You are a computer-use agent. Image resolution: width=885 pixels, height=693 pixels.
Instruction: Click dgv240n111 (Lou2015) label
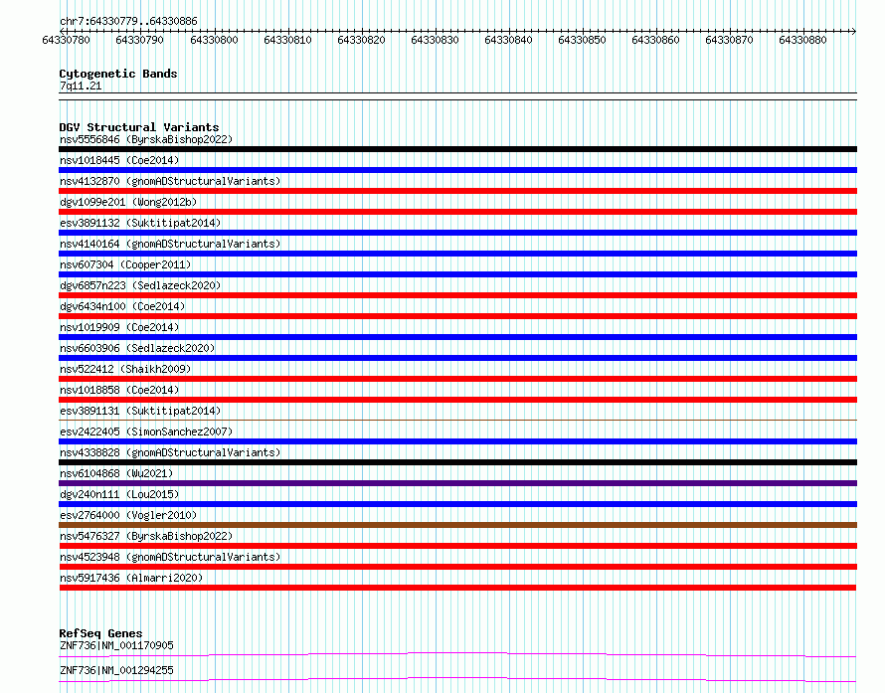coord(119,494)
